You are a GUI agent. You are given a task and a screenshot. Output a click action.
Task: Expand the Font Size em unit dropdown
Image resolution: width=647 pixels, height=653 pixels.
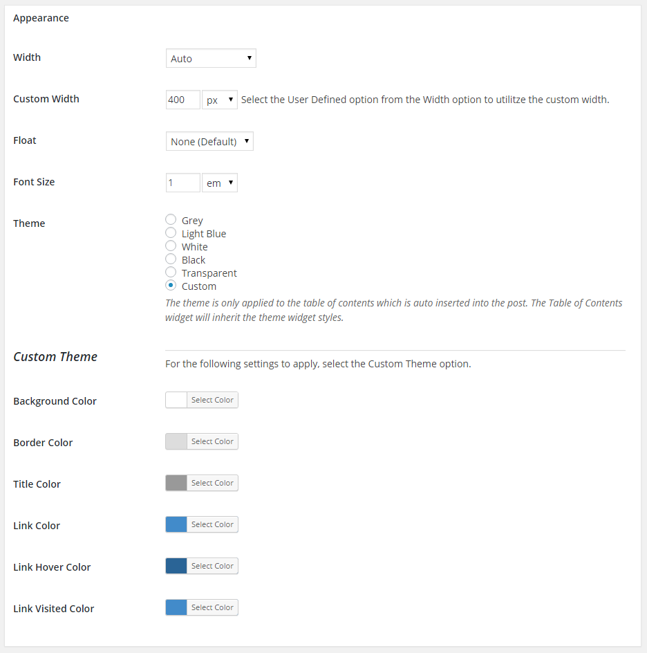[x=220, y=183]
